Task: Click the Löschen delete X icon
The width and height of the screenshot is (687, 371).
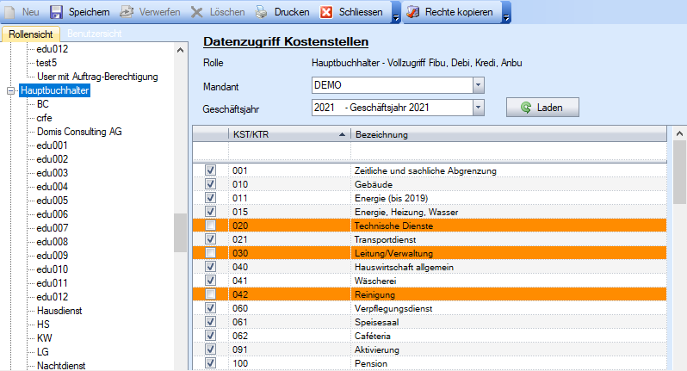Action: [196, 13]
